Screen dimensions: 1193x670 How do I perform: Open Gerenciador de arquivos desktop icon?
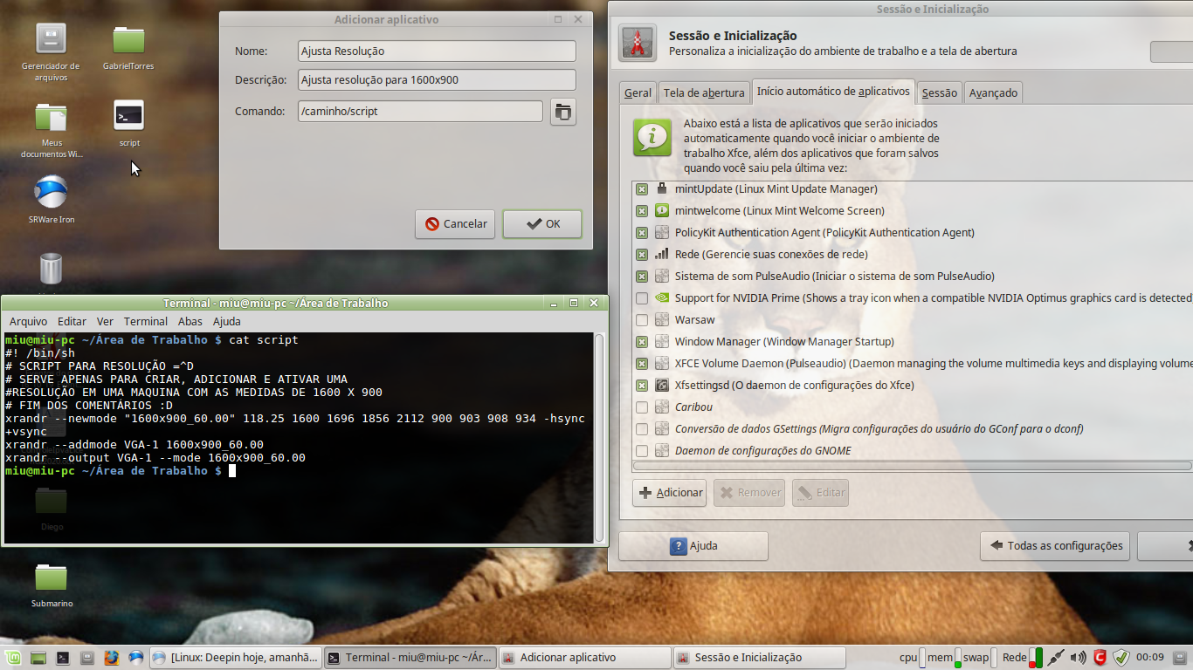[x=51, y=38]
